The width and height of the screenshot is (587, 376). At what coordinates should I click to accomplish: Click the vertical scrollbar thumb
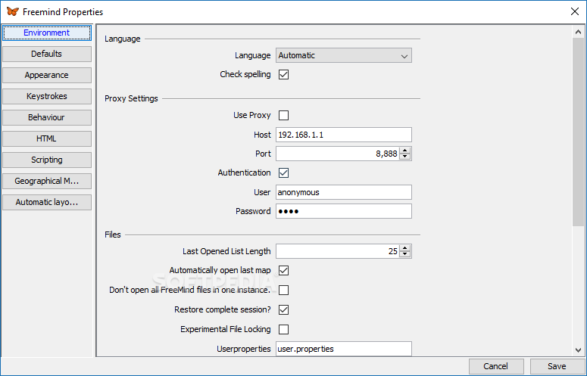[x=578, y=132]
